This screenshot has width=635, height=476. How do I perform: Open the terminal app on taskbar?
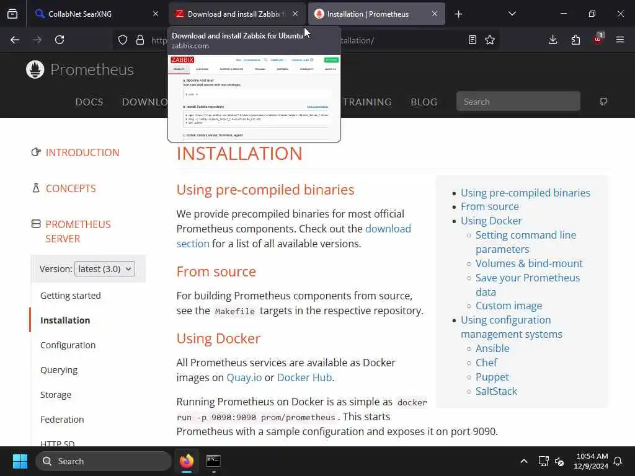pyautogui.click(x=213, y=461)
